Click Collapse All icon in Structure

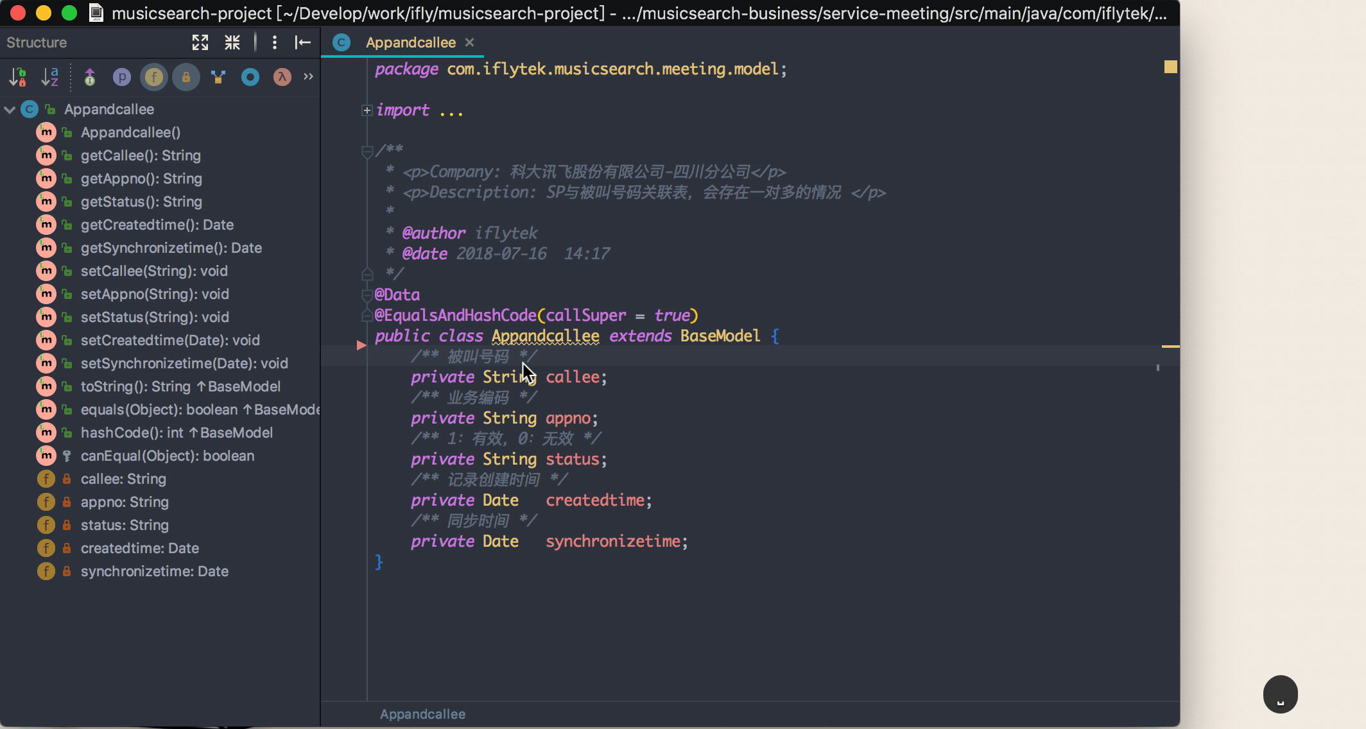pos(232,42)
